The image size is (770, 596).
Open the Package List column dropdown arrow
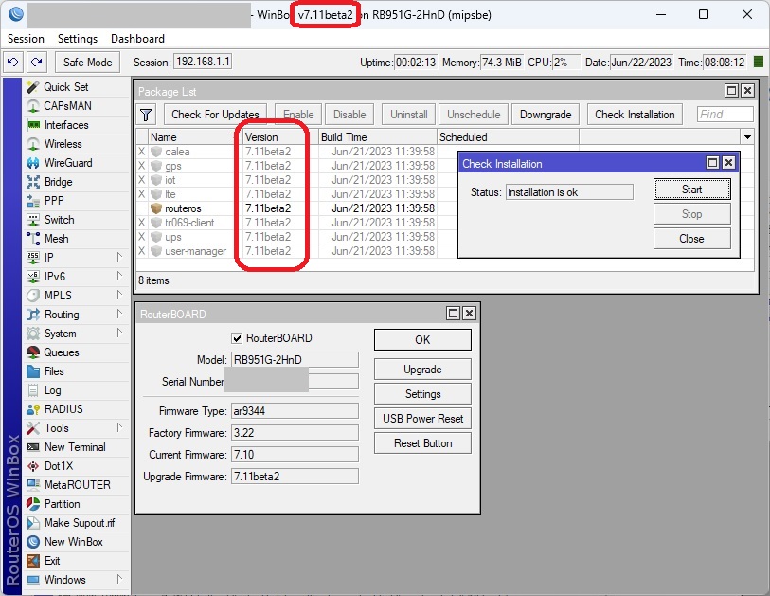747,137
